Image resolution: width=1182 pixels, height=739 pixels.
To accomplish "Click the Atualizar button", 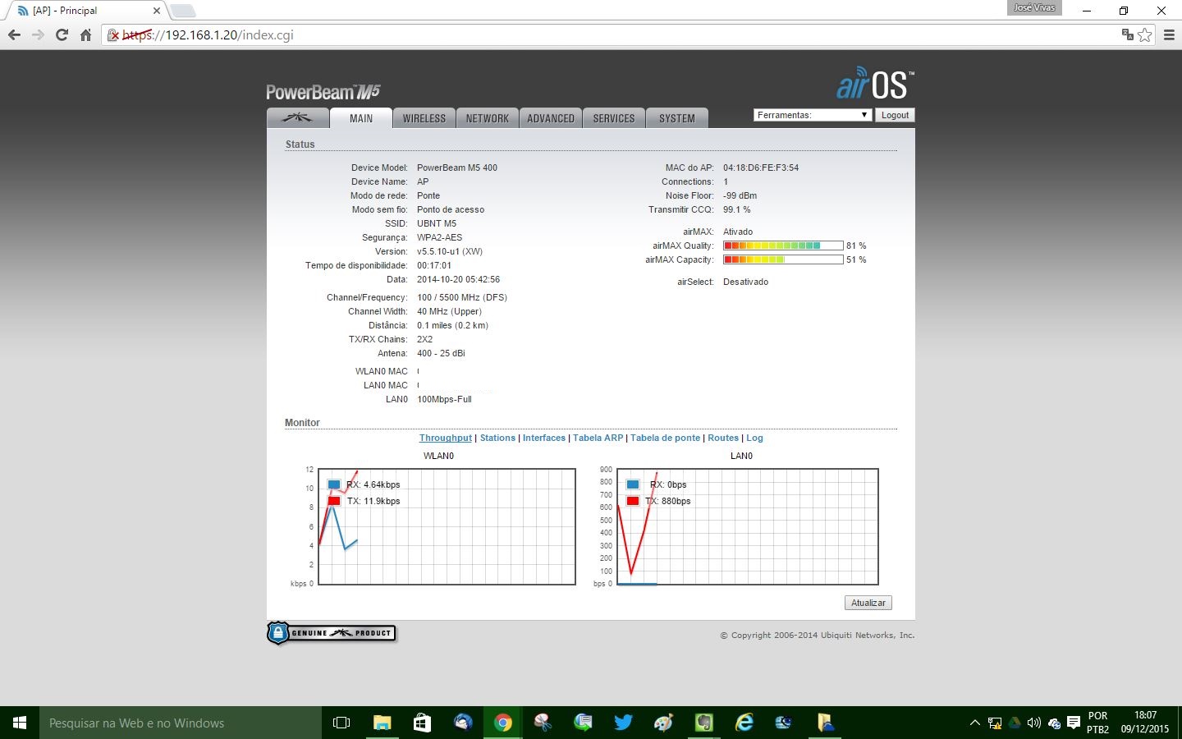I will [868, 603].
